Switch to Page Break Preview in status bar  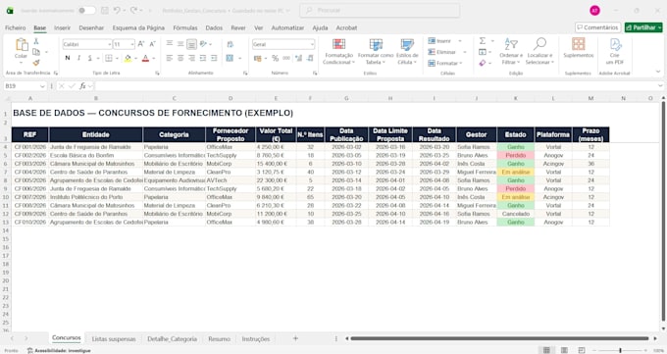pos(581,350)
